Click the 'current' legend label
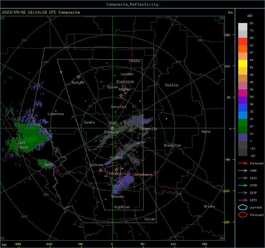The width and height of the screenshot is (265, 248). 256,208
